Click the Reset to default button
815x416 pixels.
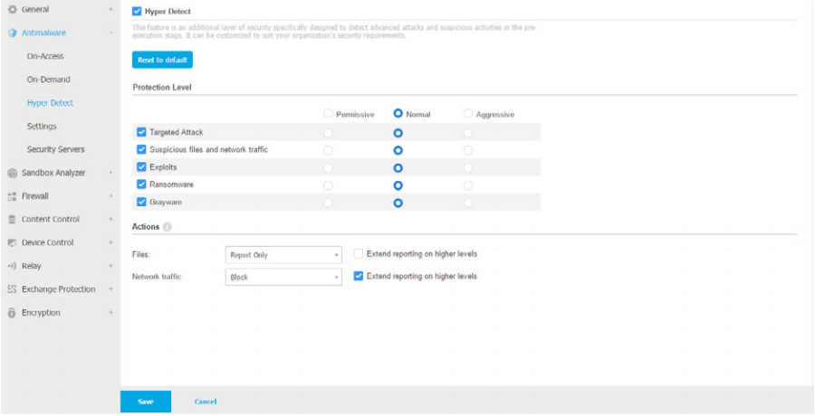point(162,61)
